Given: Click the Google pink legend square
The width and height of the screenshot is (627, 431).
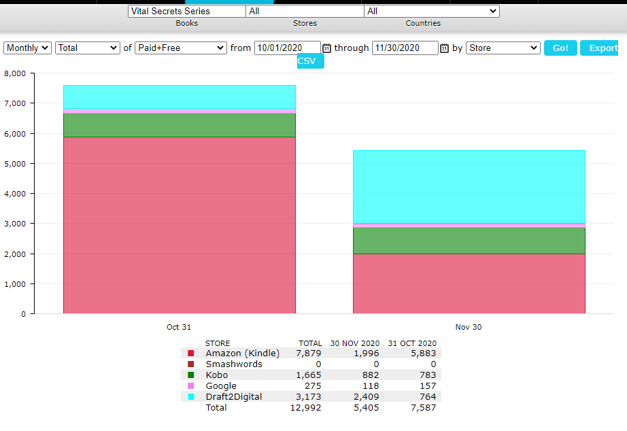Looking at the screenshot, I should 191,386.
